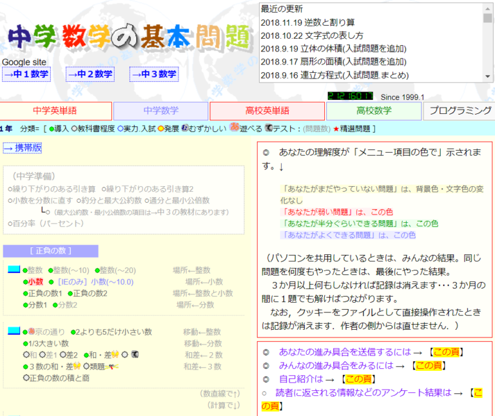Click the cyan rectangle icon beside 整数 row
This screenshot has height=416, width=495.
(x=14, y=269)
